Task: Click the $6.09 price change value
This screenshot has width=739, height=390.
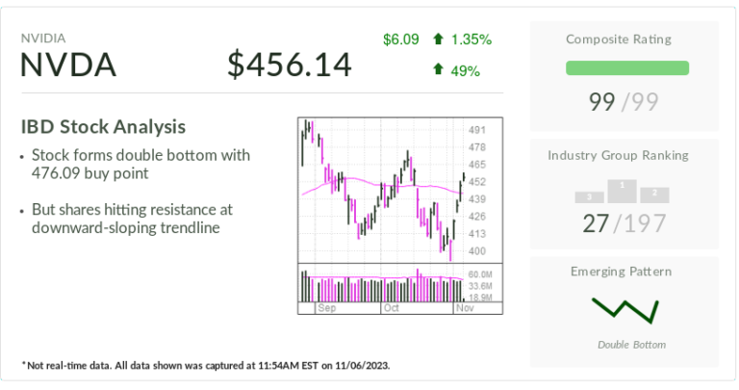Action: [401, 39]
